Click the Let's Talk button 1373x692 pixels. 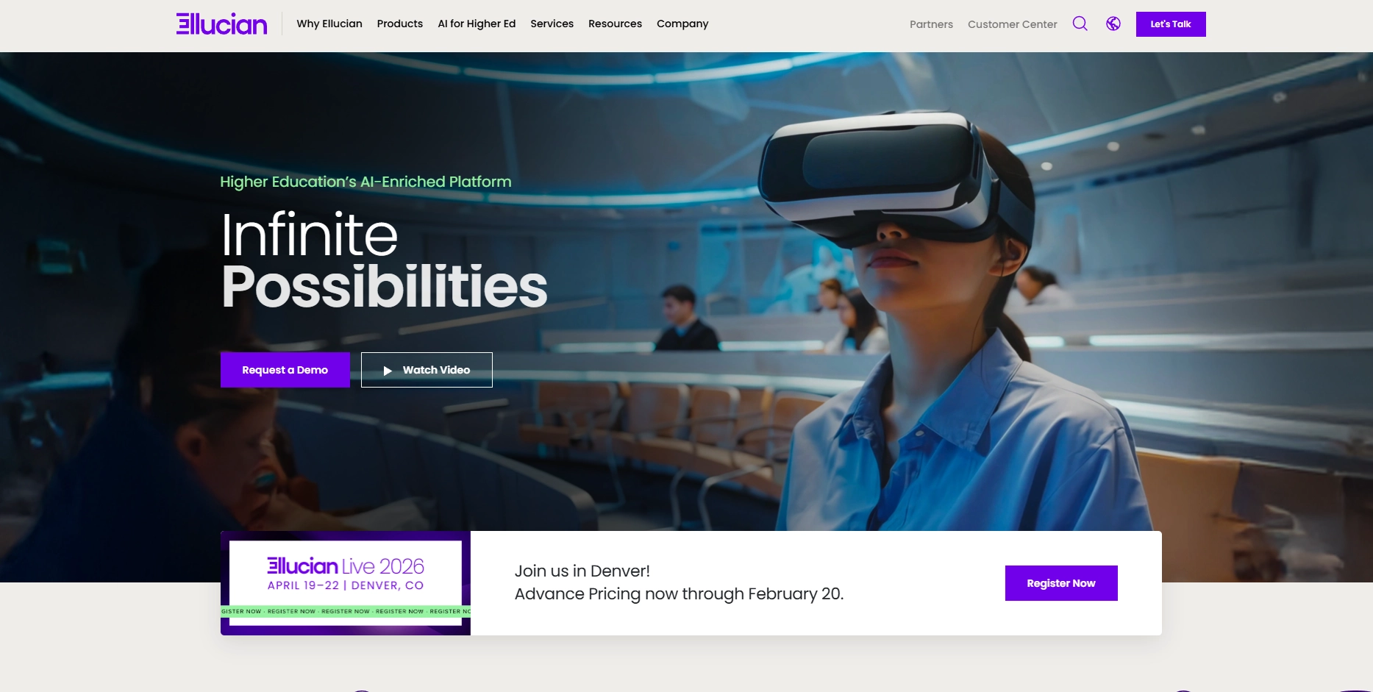coord(1171,24)
